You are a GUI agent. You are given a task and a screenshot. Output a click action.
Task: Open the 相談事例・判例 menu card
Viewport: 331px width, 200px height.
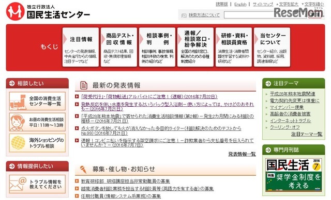click(157, 47)
